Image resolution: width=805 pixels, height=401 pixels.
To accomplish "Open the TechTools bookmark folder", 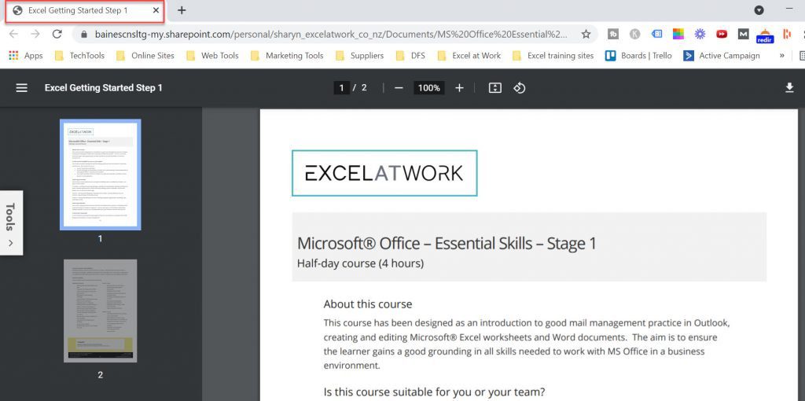I will (79, 56).
